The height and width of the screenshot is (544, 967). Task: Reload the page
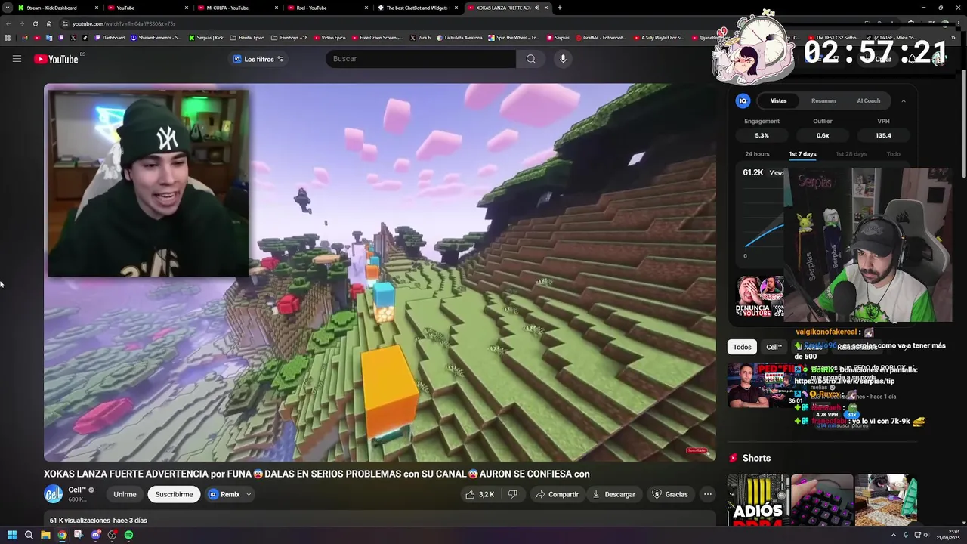[x=36, y=23]
